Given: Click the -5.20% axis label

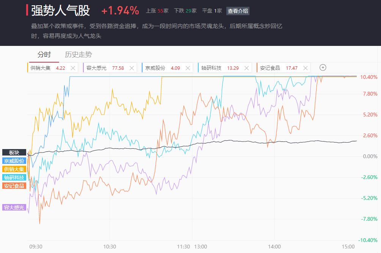Looking at the screenshot, I should 369,198.
